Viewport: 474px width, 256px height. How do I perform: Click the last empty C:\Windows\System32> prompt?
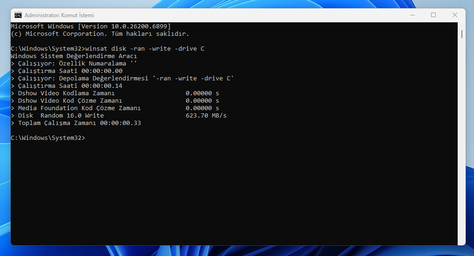pos(47,138)
